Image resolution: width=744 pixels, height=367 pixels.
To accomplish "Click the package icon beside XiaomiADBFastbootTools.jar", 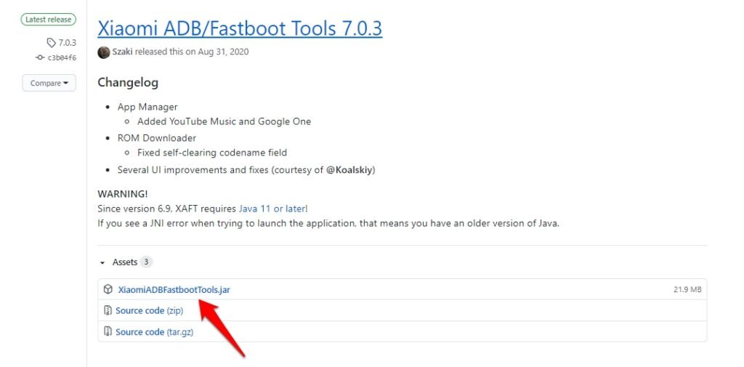I will click(x=108, y=289).
